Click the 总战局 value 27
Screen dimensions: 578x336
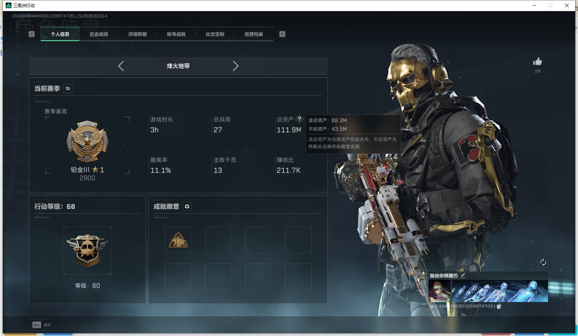217,130
